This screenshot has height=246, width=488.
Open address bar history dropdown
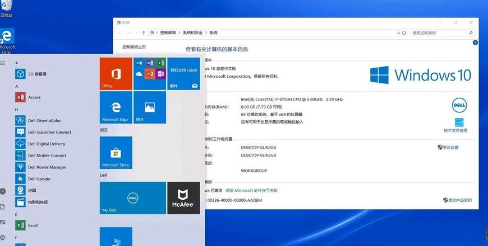(x=398, y=32)
